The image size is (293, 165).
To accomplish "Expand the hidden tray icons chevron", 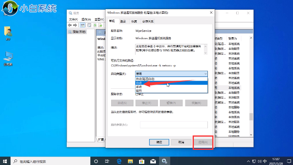I will coord(248,161).
